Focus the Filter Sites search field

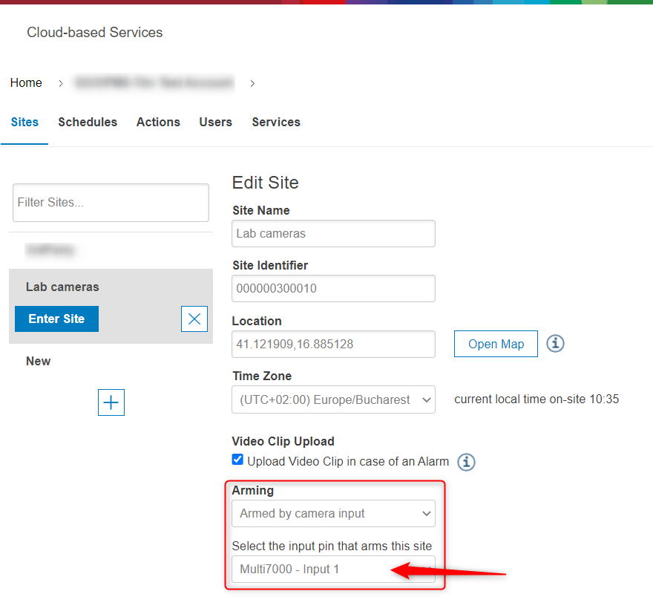tap(111, 203)
